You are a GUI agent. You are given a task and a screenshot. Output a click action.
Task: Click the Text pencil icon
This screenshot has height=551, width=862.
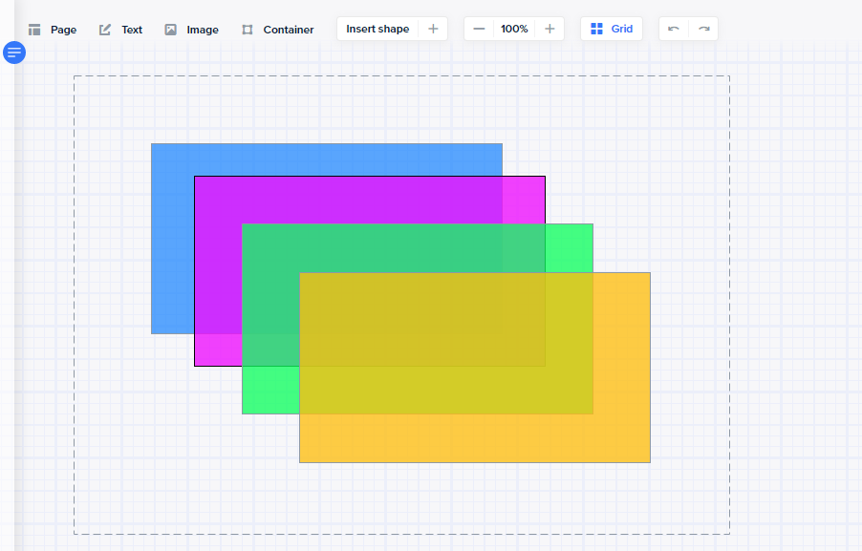click(x=105, y=30)
